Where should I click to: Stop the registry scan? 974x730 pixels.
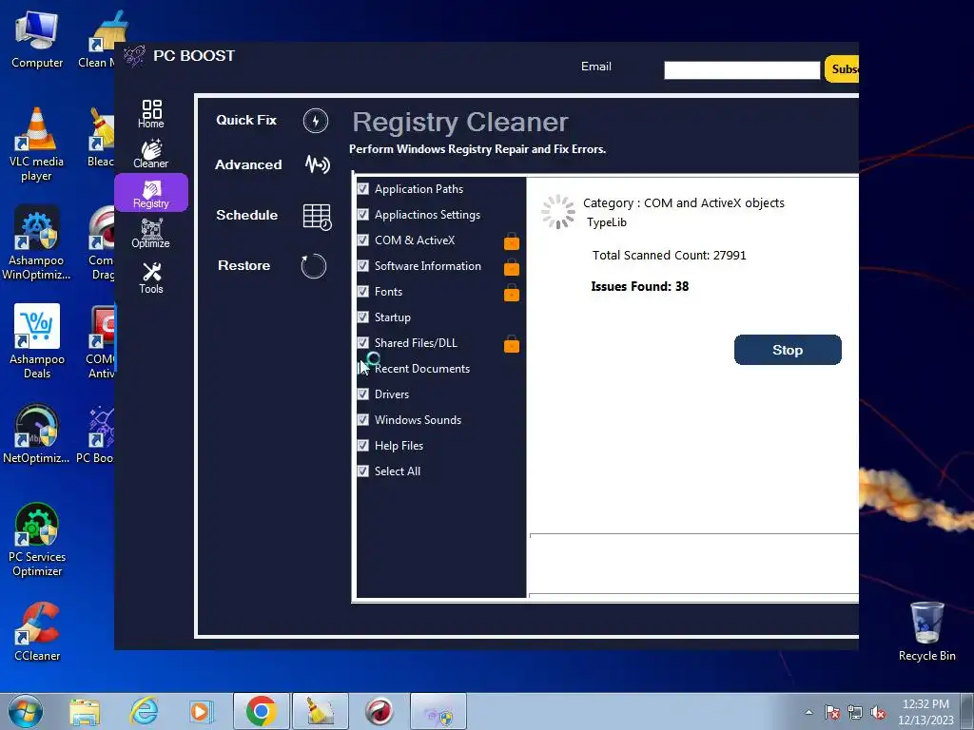click(x=788, y=350)
